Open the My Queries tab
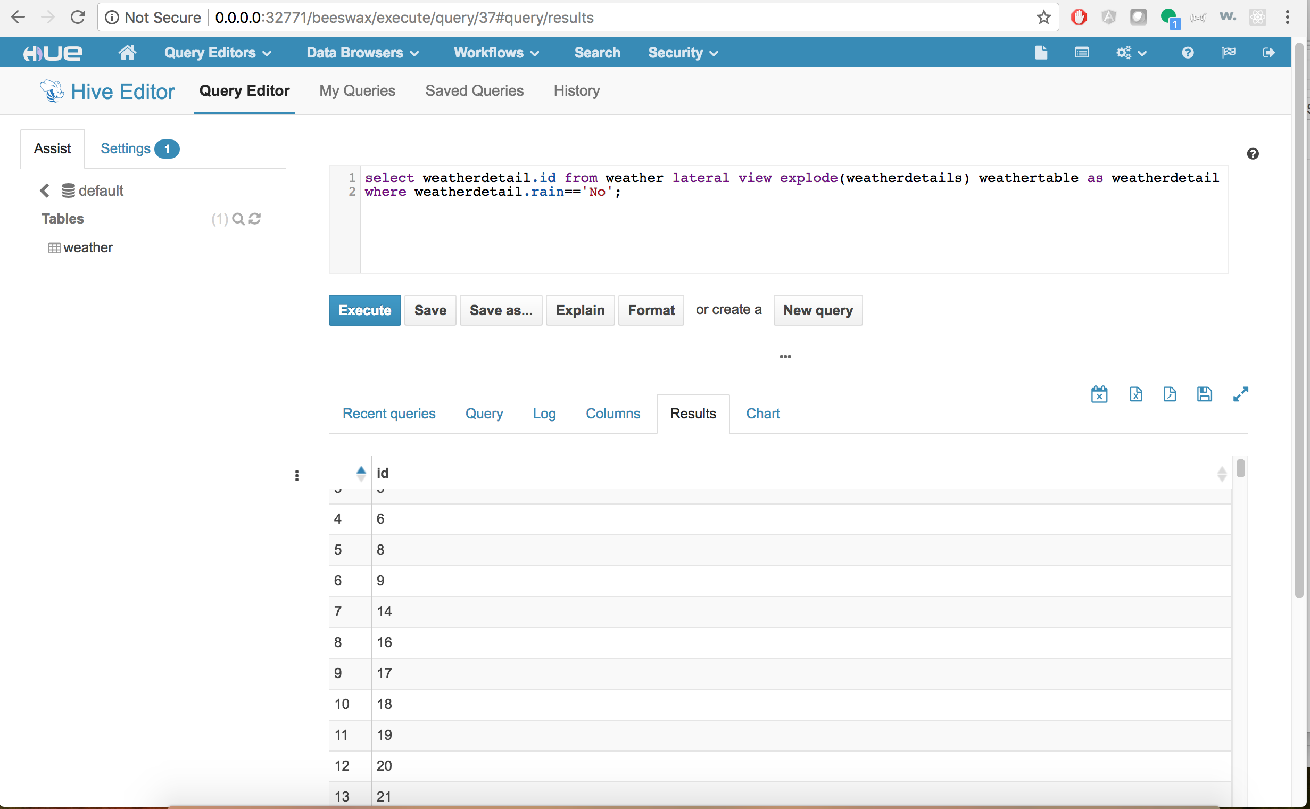Screen dimensions: 1310x809 [358, 91]
